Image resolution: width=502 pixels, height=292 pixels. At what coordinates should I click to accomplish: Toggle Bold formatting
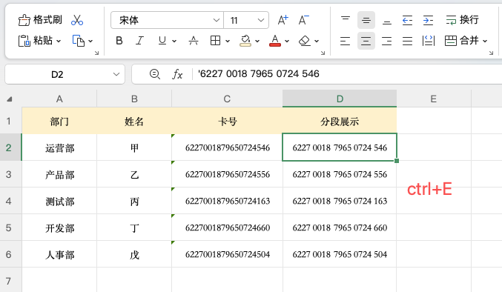tap(119, 41)
